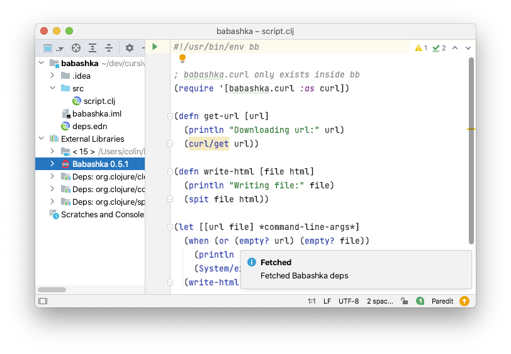Image resolution: width=511 pixels, height=354 pixels.
Task: Select the .idea folder row
Action: (x=90, y=76)
